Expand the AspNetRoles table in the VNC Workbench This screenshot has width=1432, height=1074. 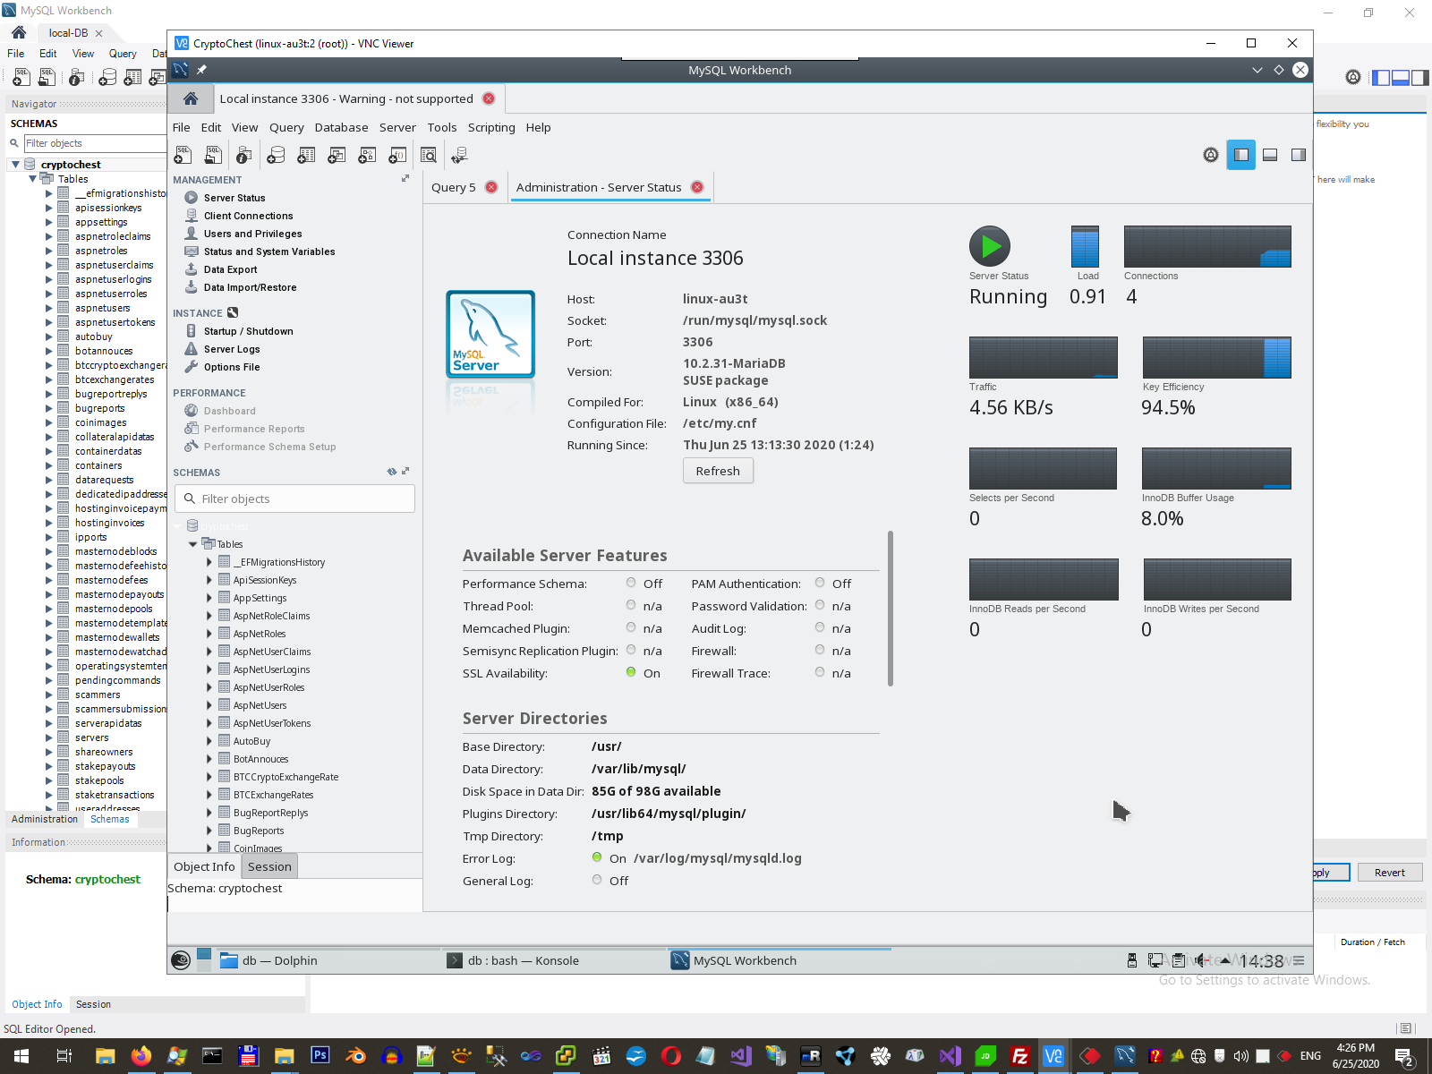pyautogui.click(x=209, y=634)
